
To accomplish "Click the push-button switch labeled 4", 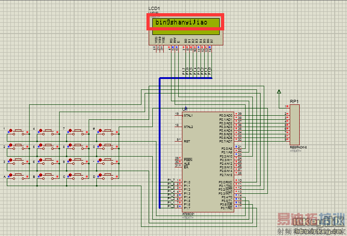I will pos(48,132).
